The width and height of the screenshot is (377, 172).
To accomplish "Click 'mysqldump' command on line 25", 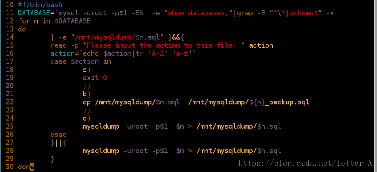I will coord(101,127).
